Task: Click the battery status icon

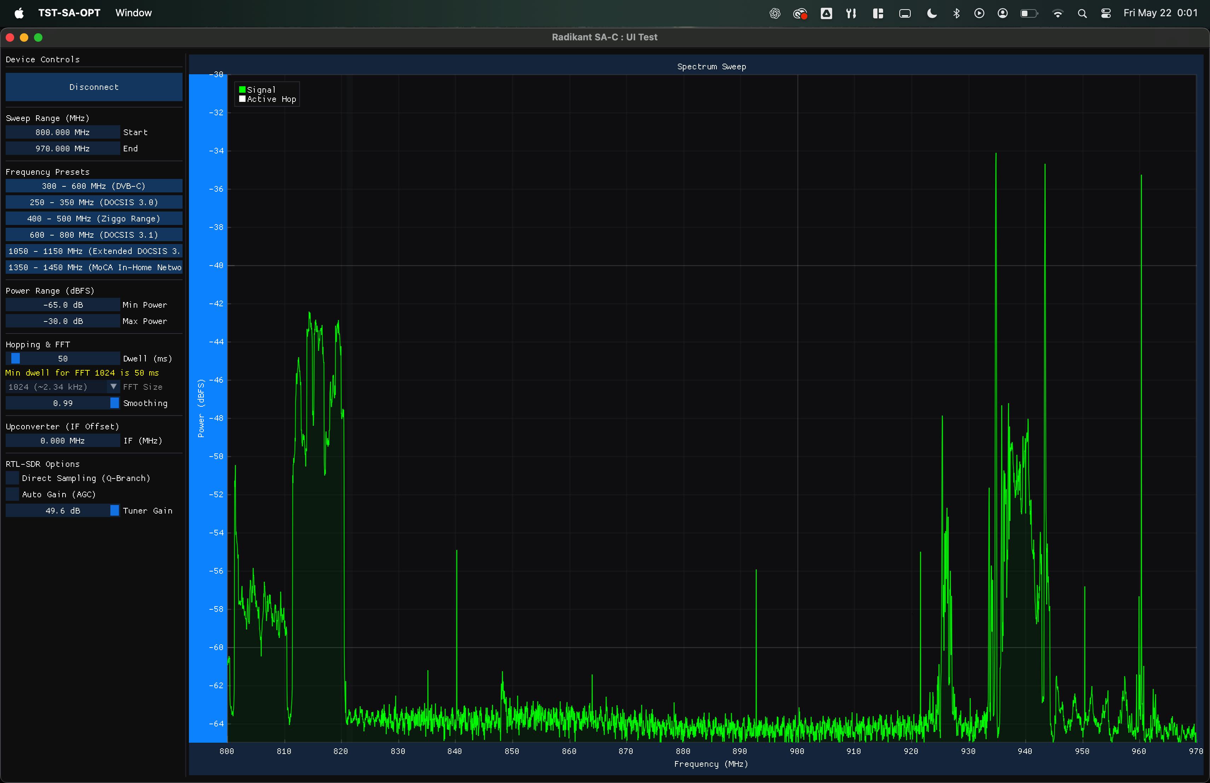Action: point(1029,13)
